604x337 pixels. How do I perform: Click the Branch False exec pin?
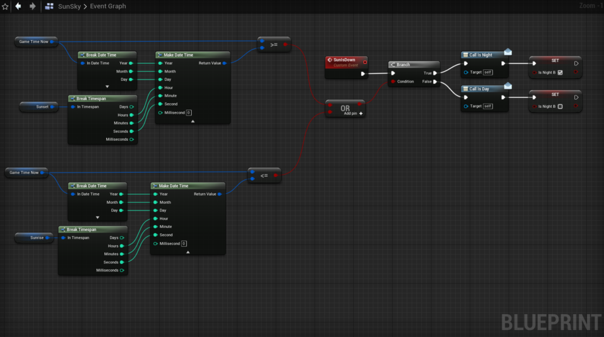435,81
